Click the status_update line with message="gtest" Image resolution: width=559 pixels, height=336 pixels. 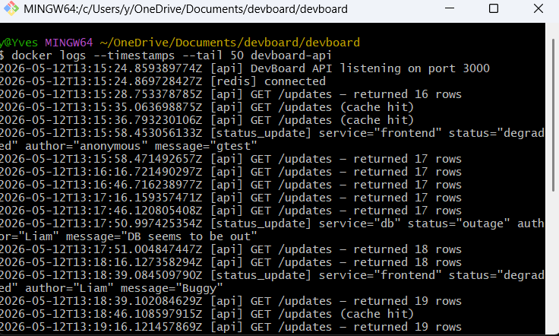tap(273, 139)
